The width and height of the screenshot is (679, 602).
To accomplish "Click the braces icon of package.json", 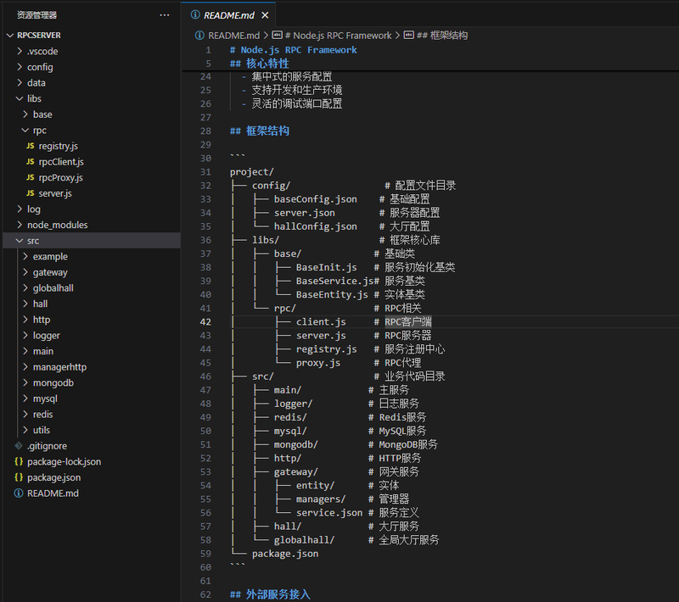I will (19, 477).
